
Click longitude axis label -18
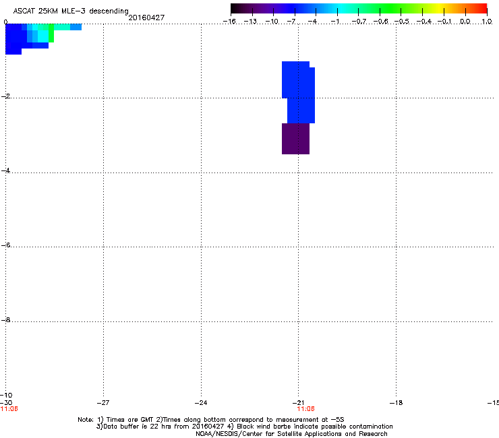[x=397, y=403]
